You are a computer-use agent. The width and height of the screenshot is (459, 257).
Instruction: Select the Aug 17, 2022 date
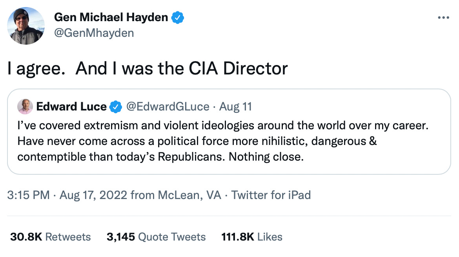click(93, 195)
